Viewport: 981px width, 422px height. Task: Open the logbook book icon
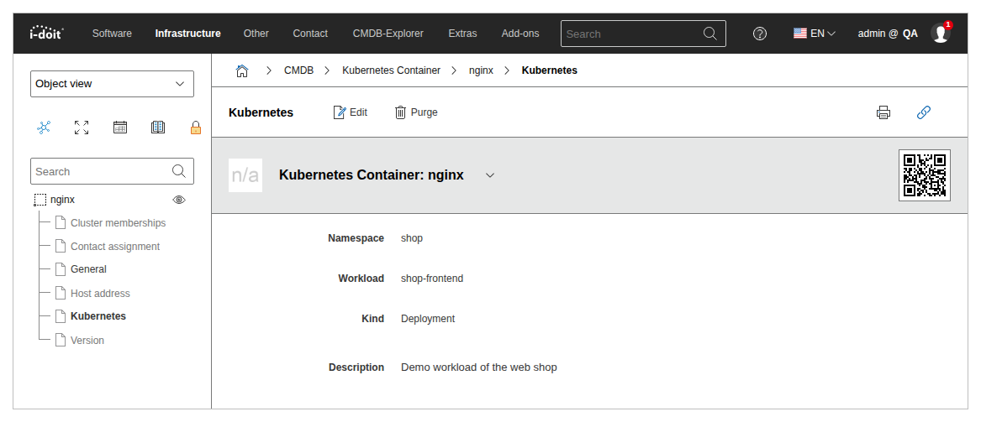[158, 128]
